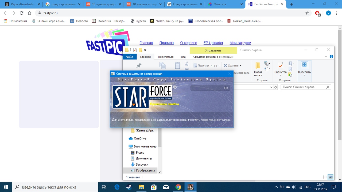Click Ok in the StarForce error dialog

[226, 88]
